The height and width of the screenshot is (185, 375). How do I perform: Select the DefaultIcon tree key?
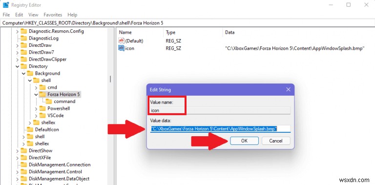(47, 129)
